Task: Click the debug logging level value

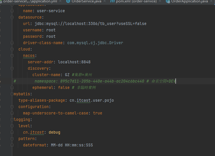Action: pos(54,132)
